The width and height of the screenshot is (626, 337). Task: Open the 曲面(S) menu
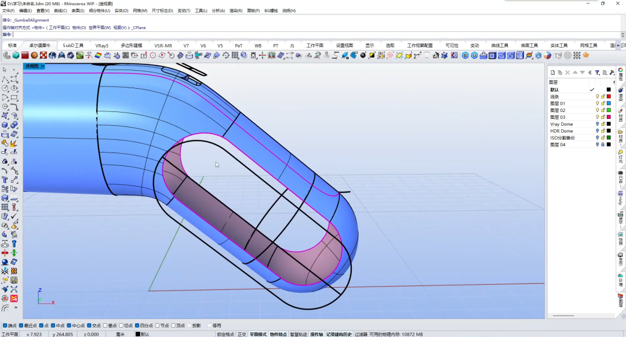pos(78,11)
